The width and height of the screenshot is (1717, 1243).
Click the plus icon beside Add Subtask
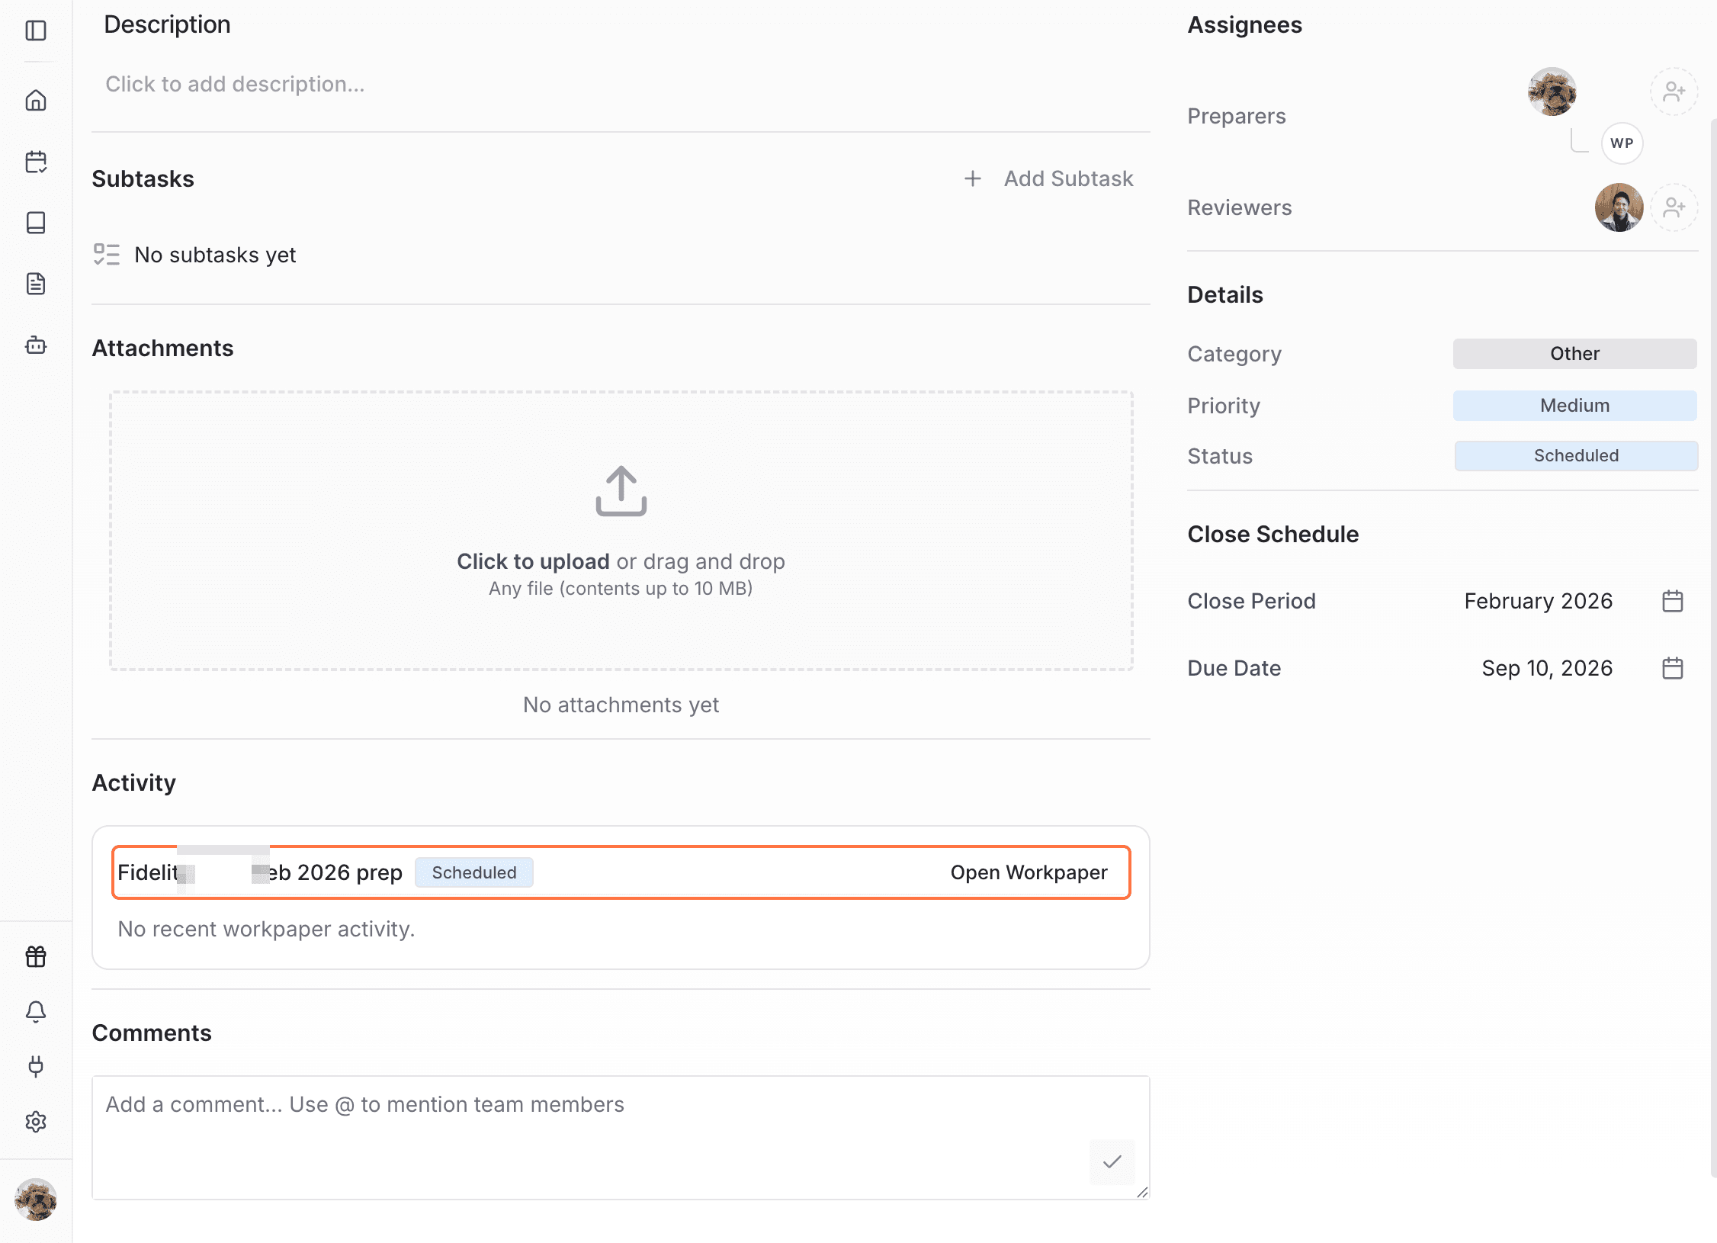click(x=973, y=178)
